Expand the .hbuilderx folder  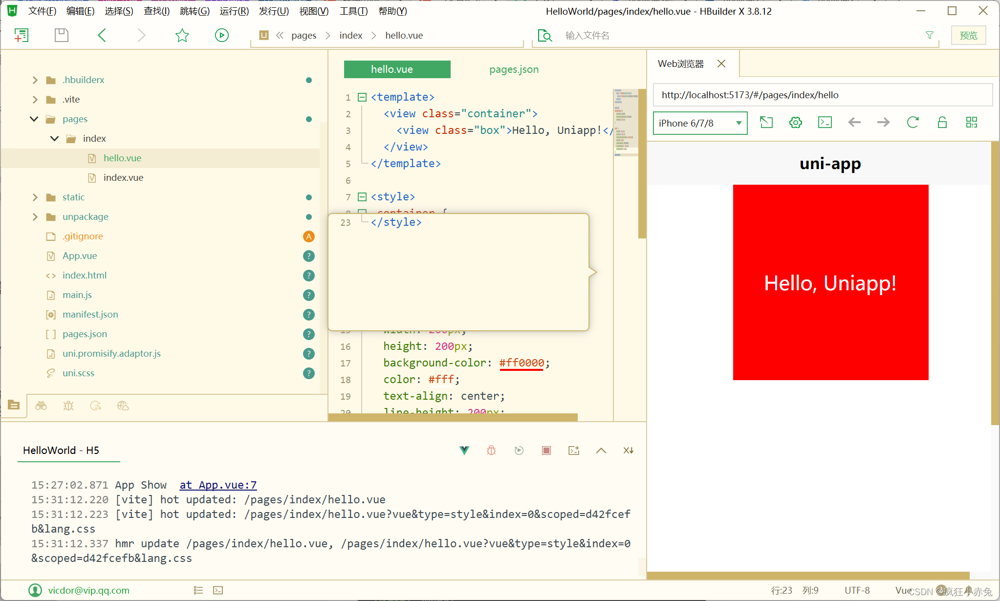(x=35, y=80)
